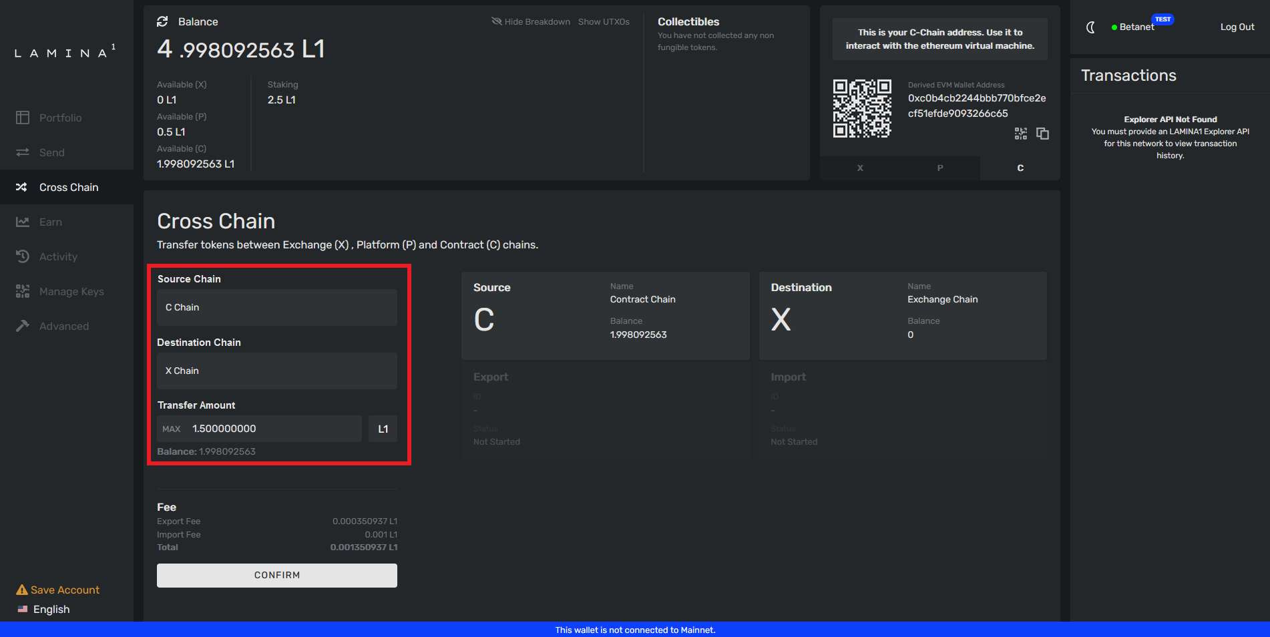Toggle Show UTXOs view
This screenshot has width=1270, height=637.
[604, 22]
